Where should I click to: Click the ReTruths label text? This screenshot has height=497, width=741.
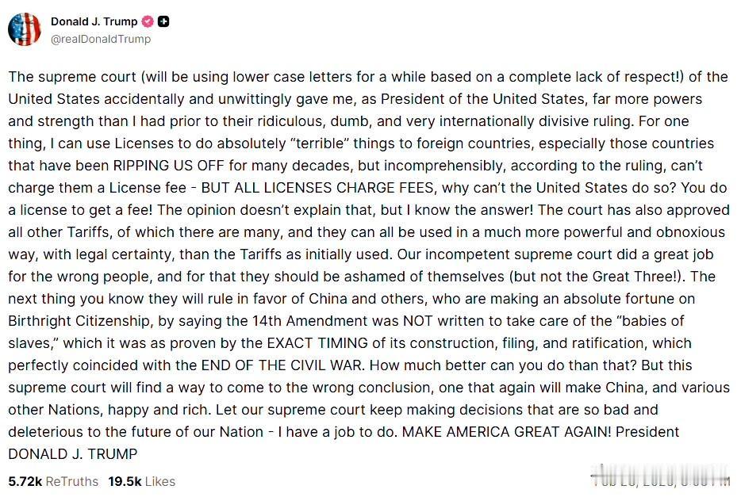(x=72, y=481)
